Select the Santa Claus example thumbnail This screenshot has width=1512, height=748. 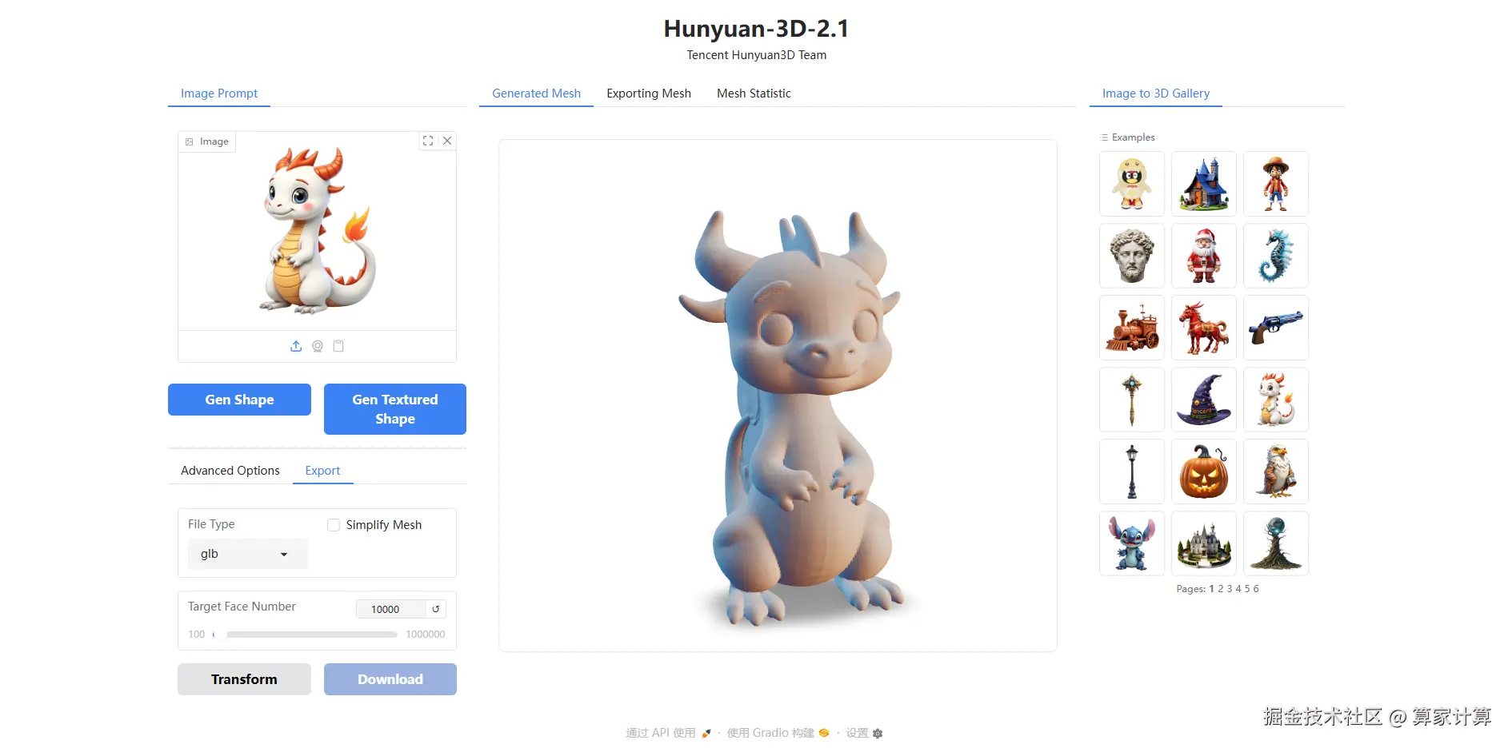[1204, 256]
